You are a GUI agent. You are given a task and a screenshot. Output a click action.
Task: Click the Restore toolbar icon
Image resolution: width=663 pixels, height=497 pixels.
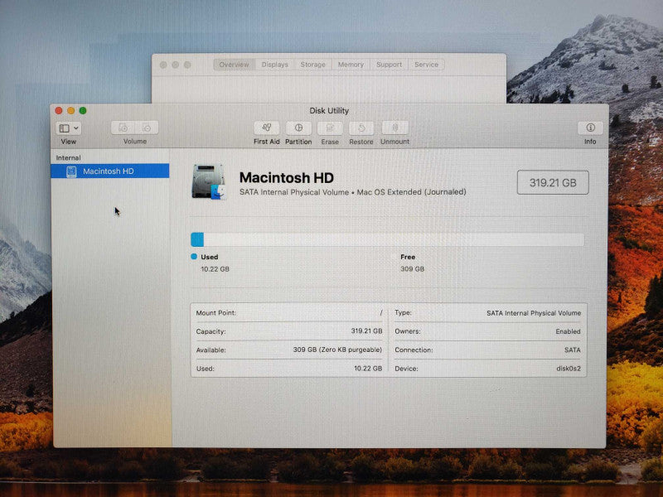361,128
